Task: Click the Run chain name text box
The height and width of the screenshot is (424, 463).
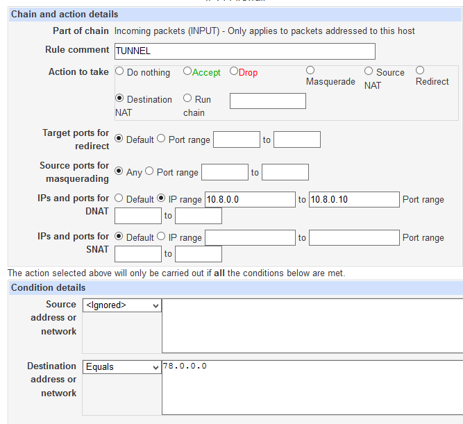Action: pyautogui.click(x=267, y=101)
